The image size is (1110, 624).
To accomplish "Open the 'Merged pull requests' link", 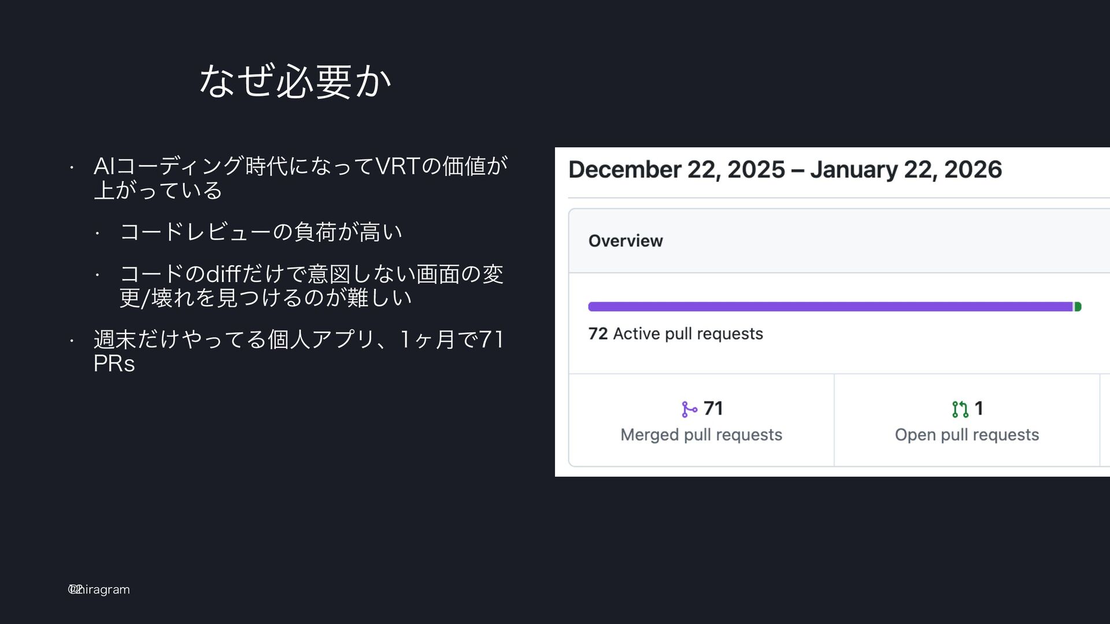I will pyautogui.click(x=701, y=435).
